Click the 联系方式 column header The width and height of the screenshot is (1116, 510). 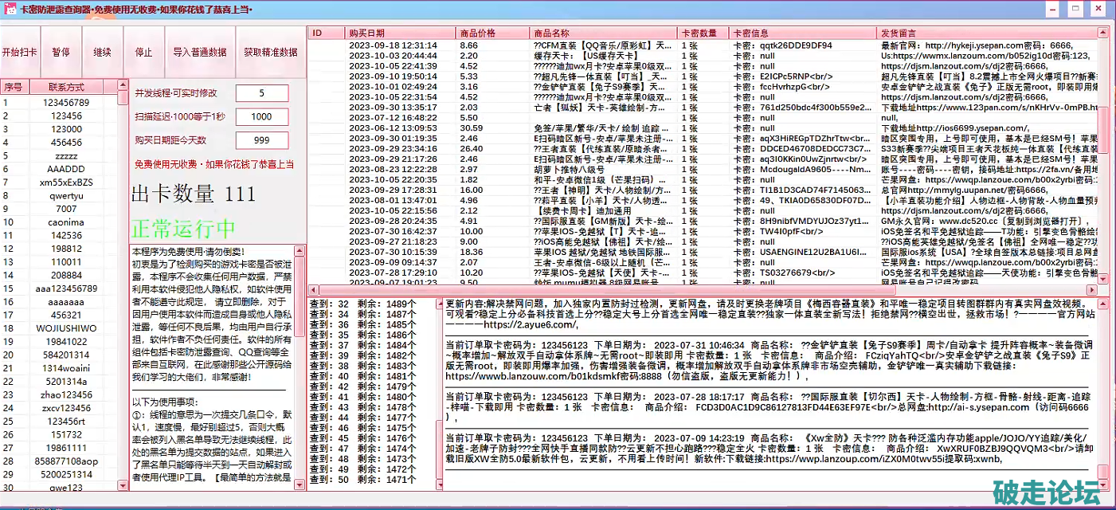point(66,87)
